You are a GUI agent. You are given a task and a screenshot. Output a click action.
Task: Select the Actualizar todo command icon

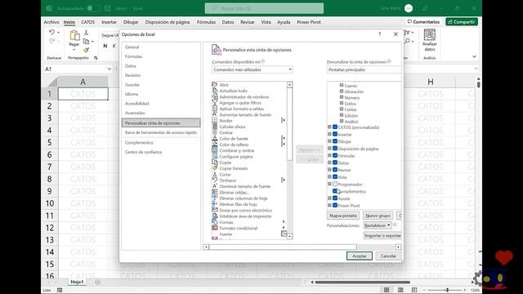pyautogui.click(x=215, y=91)
